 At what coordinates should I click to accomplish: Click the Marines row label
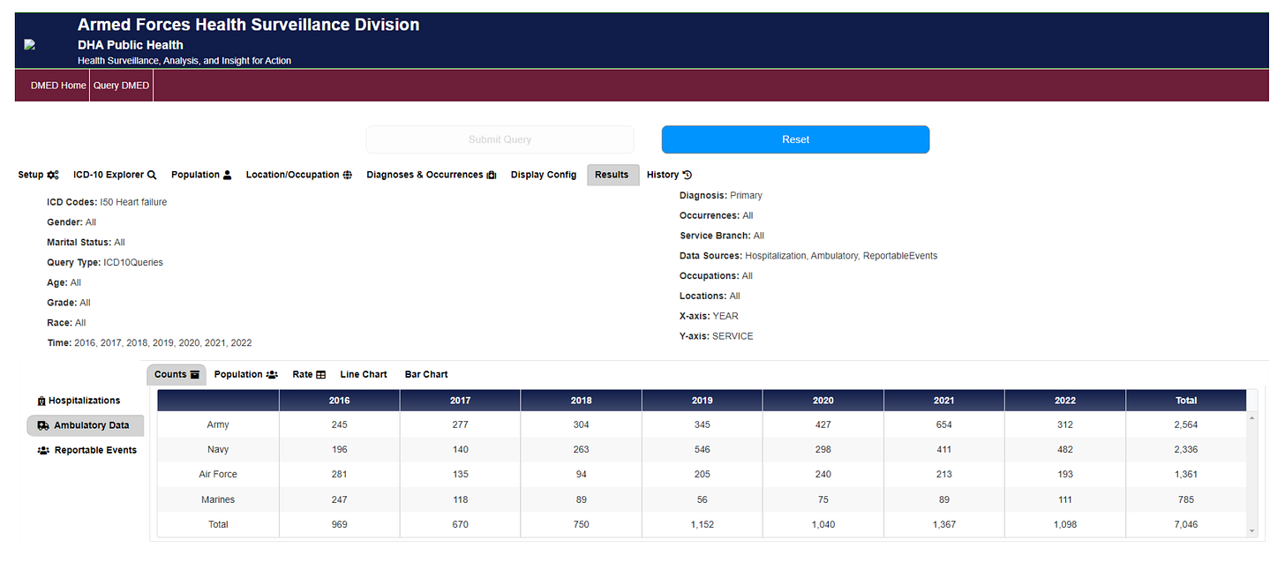pos(218,499)
